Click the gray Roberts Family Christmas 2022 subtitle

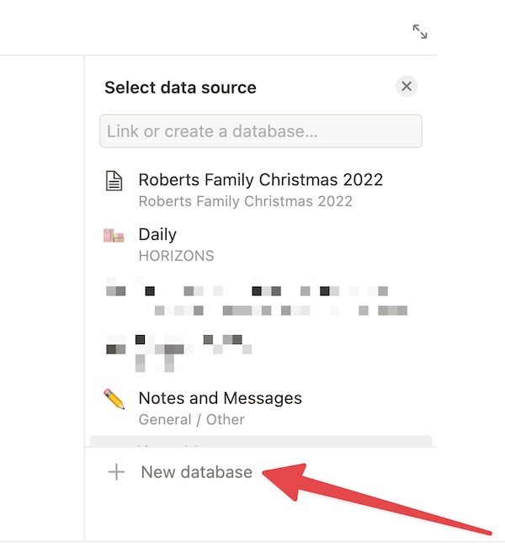[x=246, y=201]
